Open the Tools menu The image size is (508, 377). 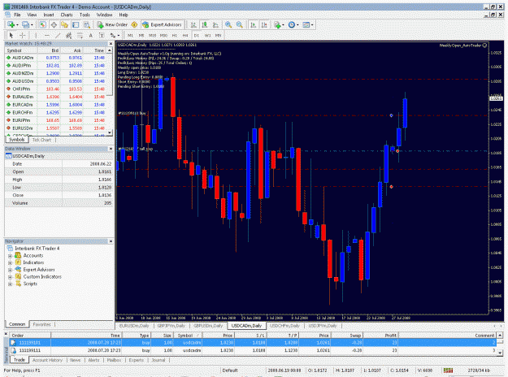[x=85, y=15]
